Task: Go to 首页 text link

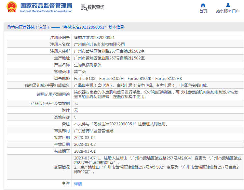Action: click(x=203, y=11)
